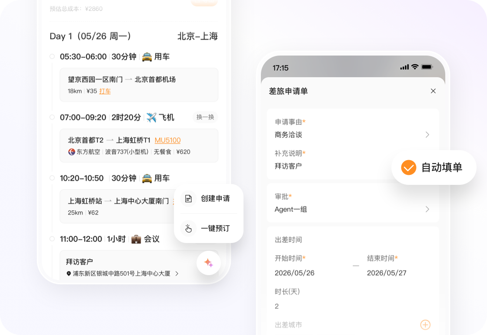Click the 预估总成本 ¥2860 text
The width and height of the screenshot is (487, 335).
[76, 9]
